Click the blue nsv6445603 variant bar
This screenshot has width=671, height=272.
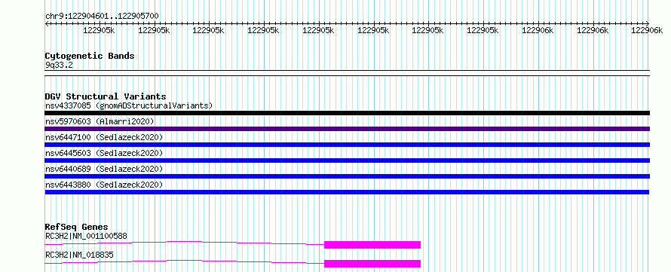coord(348,160)
